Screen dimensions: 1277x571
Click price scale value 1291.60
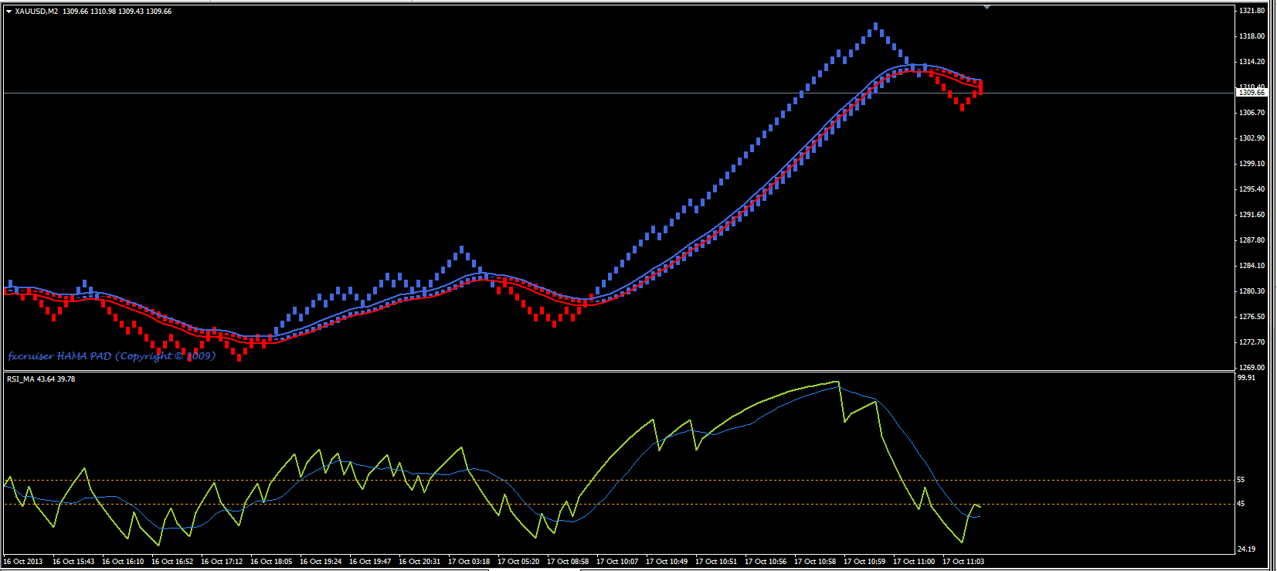tap(1252, 215)
